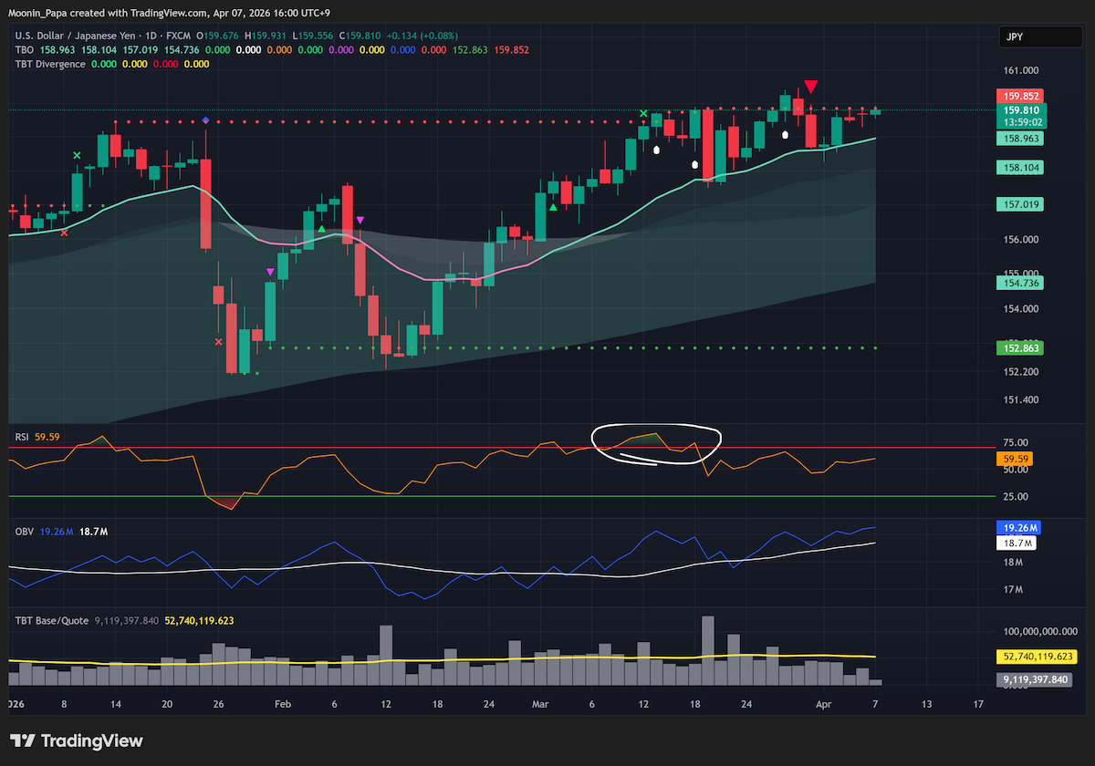1095x766 pixels.
Task: Click the large red down-triangle sell signal
Action: (810, 87)
